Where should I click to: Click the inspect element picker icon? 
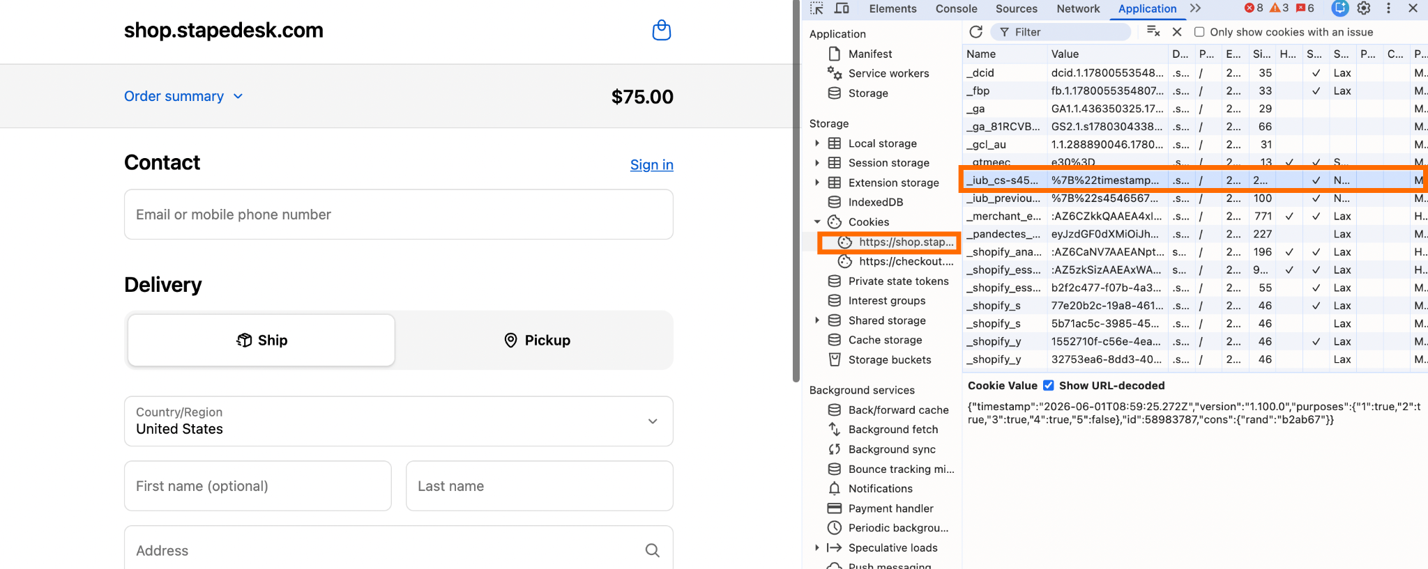click(x=816, y=8)
